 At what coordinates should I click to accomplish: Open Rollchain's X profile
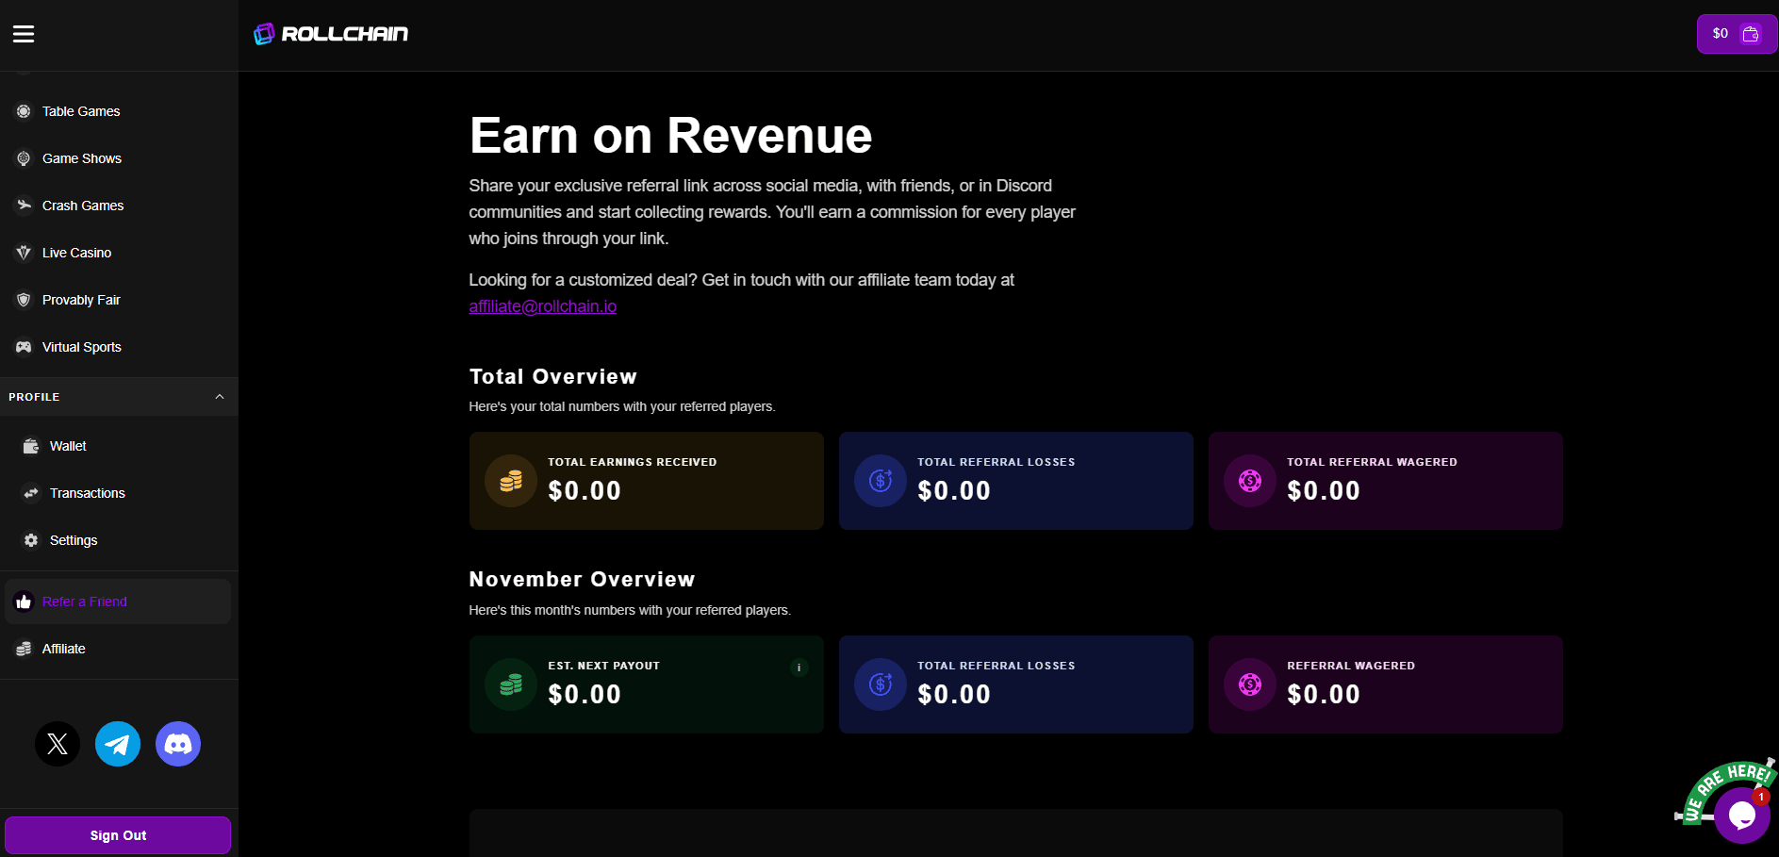pos(57,744)
